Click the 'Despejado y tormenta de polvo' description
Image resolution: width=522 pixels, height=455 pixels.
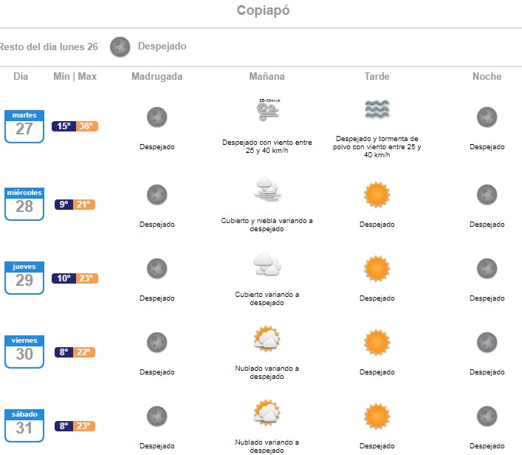pos(377,146)
